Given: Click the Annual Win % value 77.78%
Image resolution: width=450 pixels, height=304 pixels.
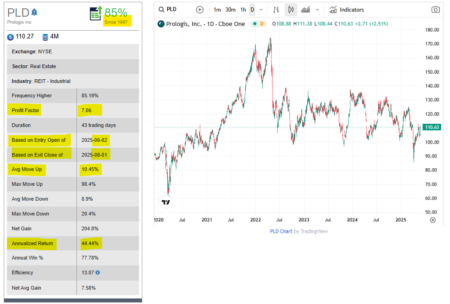Looking at the screenshot, I should (90, 258).
